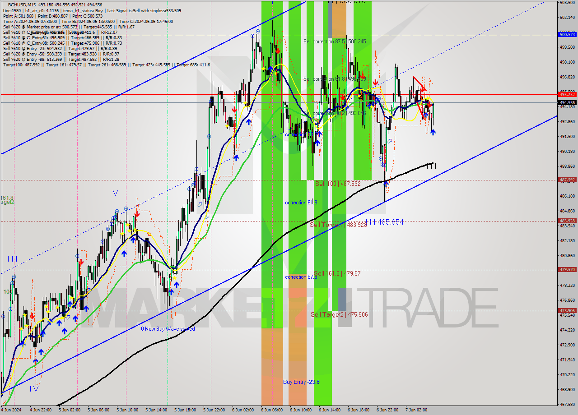Click the blue 'V' marker above 5 Jun 10:00
Viewport: 578px width, 415px height.
116,193
